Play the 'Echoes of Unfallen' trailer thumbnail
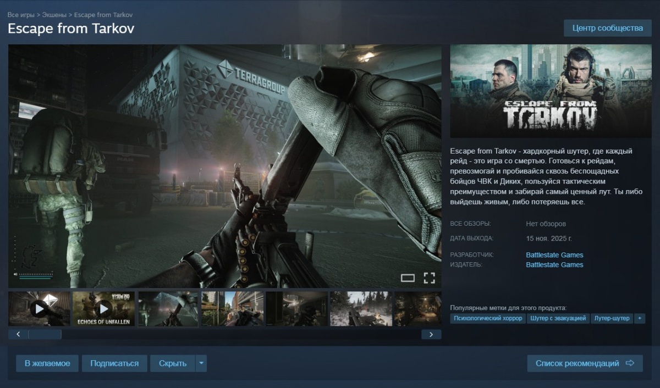This screenshot has width=660, height=388. coord(103,309)
